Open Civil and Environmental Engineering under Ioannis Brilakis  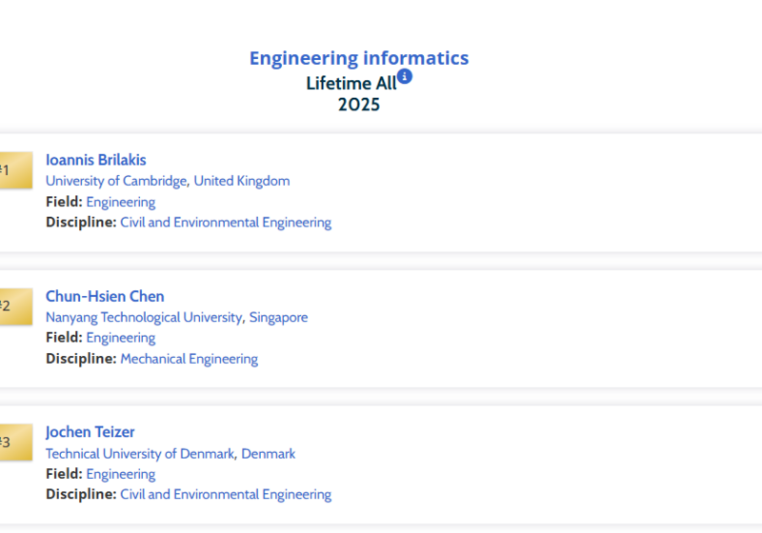tap(226, 223)
